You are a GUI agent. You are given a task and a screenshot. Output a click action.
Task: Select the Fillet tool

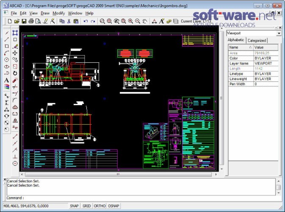pos(15,100)
